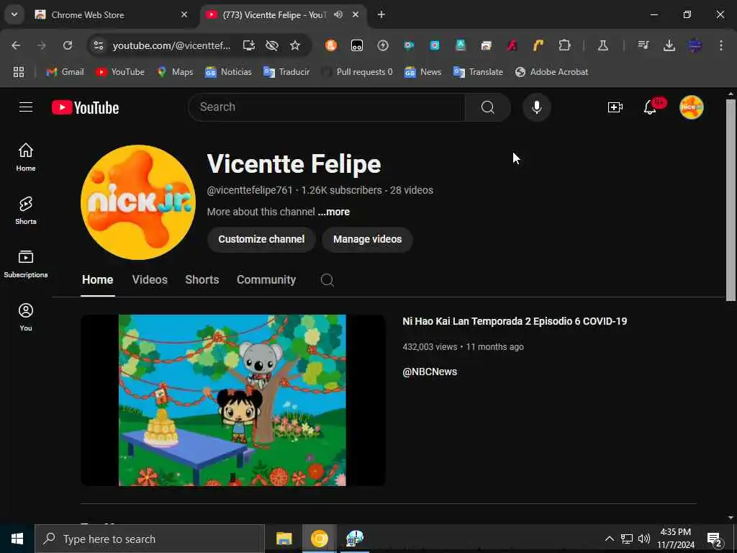This screenshot has width=737, height=553.
Task: Open a new browser tab
Action: pyautogui.click(x=381, y=14)
